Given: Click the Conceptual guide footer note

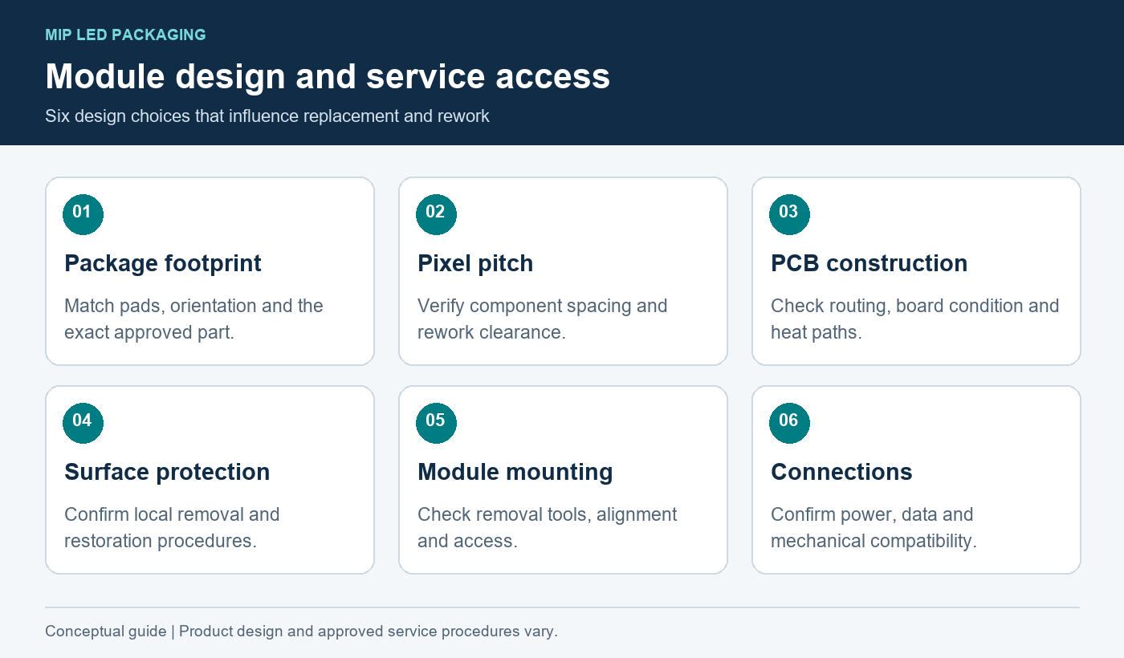Looking at the screenshot, I should [301, 632].
